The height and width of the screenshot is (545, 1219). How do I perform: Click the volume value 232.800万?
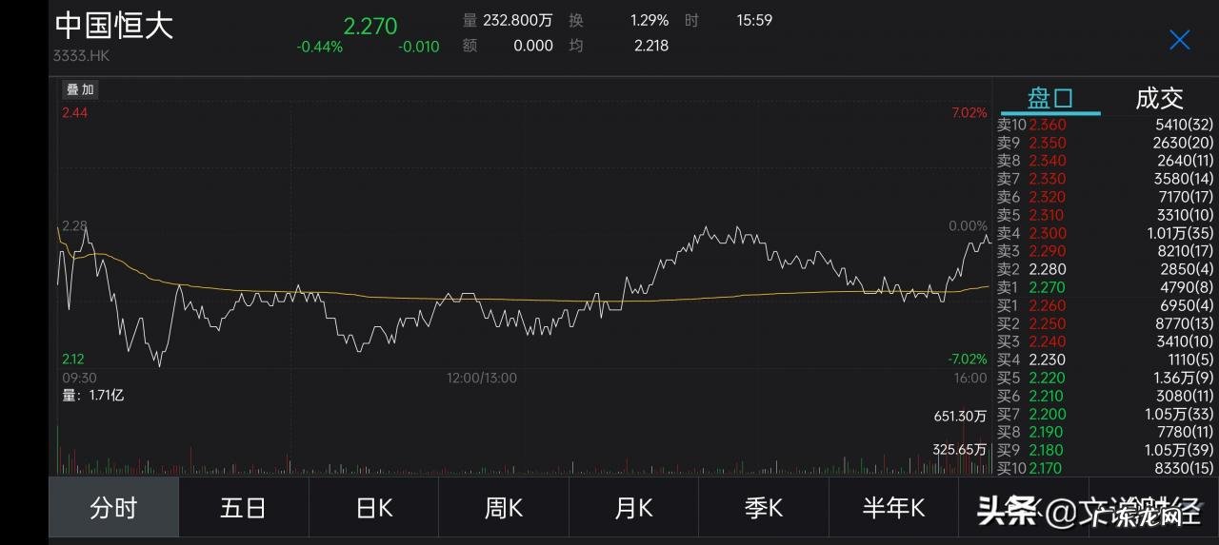(519, 20)
